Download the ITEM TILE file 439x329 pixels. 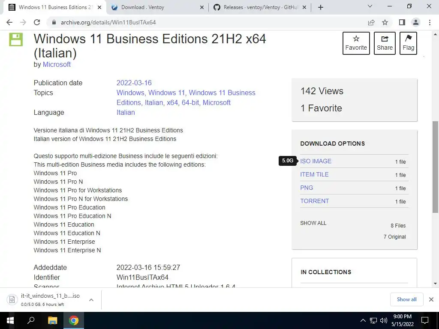[314, 174]
